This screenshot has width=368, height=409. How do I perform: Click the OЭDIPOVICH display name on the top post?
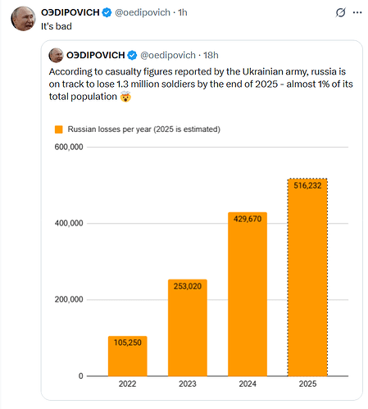70,12
